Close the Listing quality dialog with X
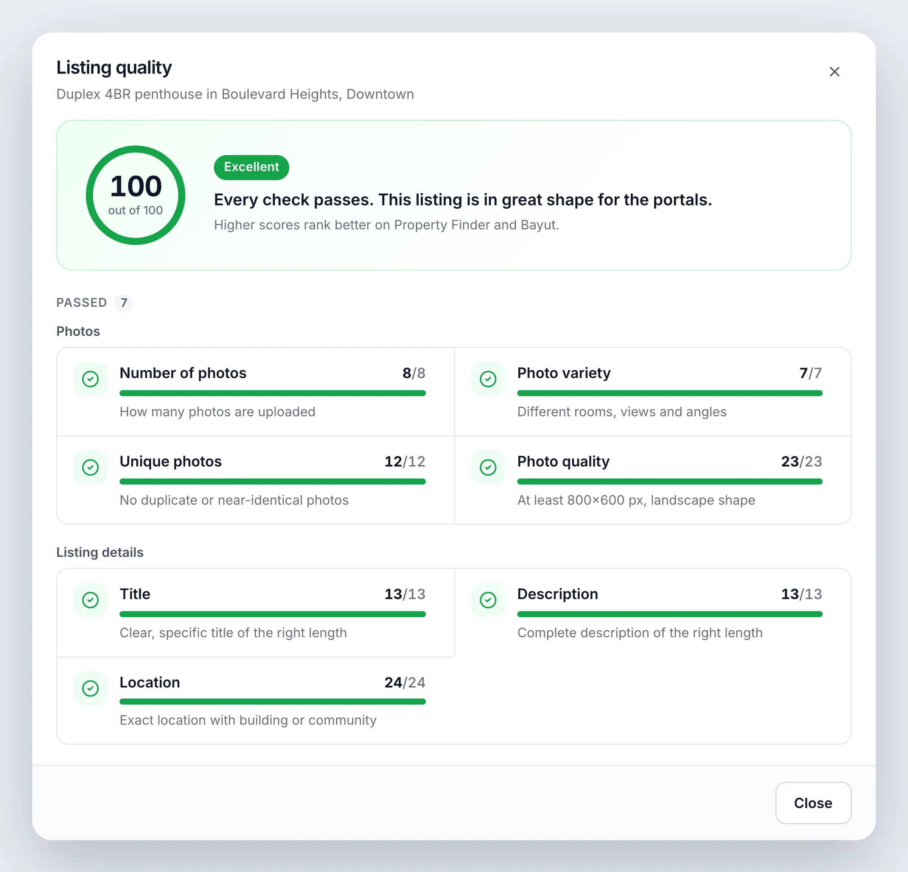The width and height of the screenshot is (908, 872). (x=834, y=72)
